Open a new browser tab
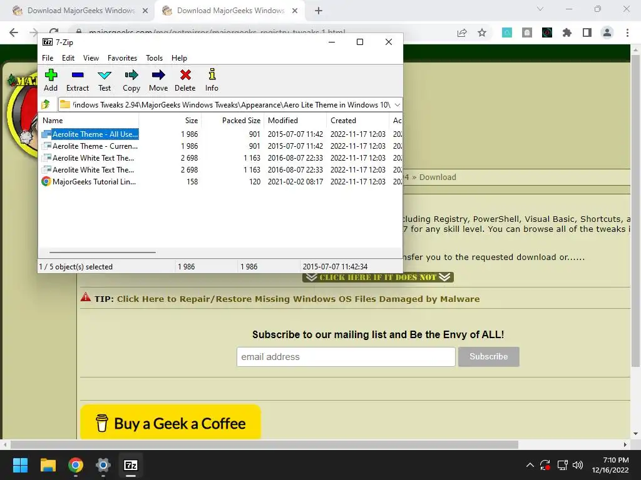This screenshot has width=641, height=480. tap(319, 11)
